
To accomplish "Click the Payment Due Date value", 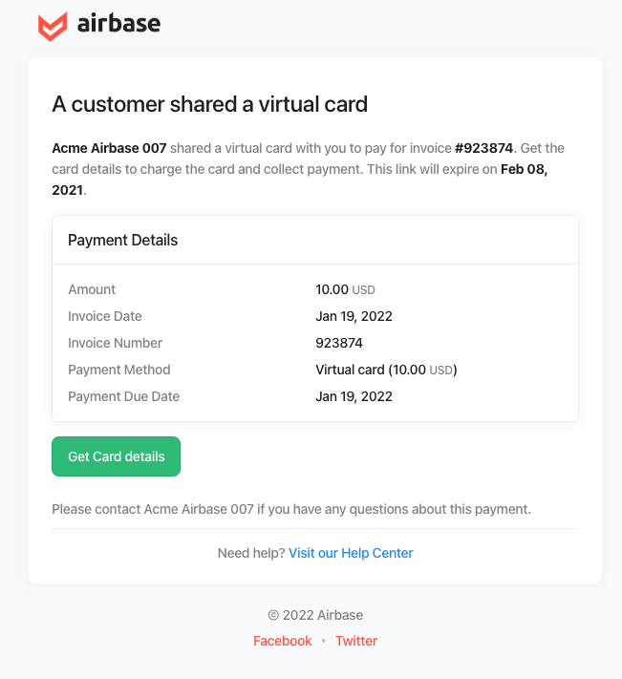I will coord(354,396).
